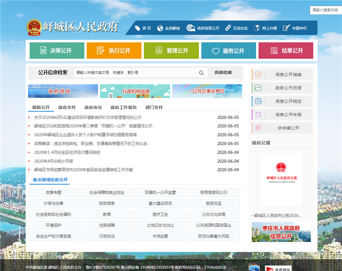The width and height of the screenshot is (342, 271).
Task: Switch to the 部门文件 tab
Action: pyautogui.click(x=154, y=107)
